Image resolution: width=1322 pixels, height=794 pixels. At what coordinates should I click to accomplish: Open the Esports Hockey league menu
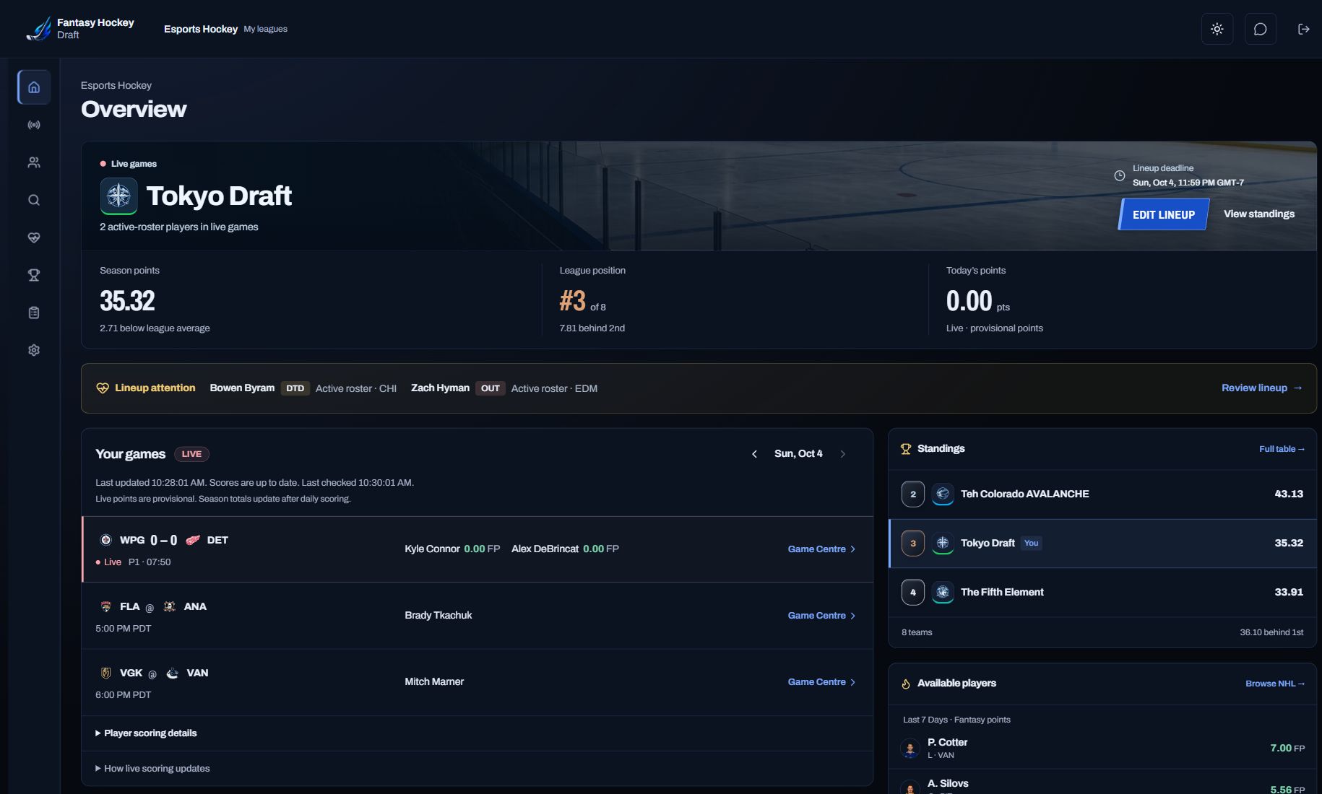click(201, 29)
